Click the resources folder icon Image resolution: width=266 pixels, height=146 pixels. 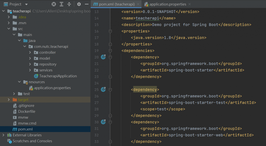click(x=25, y=82)
